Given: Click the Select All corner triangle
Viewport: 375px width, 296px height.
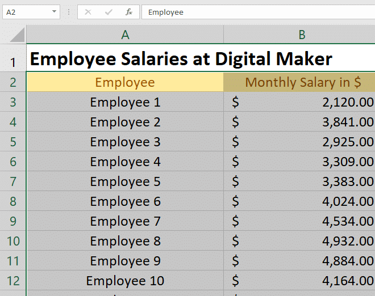Looking at the screenshot, I should 17,35.
